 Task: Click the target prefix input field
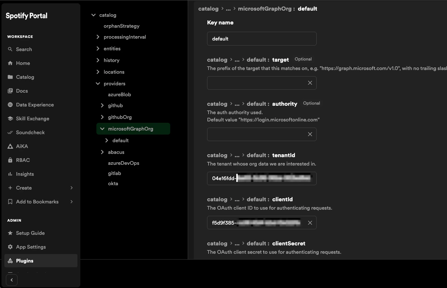pos(262,83)
